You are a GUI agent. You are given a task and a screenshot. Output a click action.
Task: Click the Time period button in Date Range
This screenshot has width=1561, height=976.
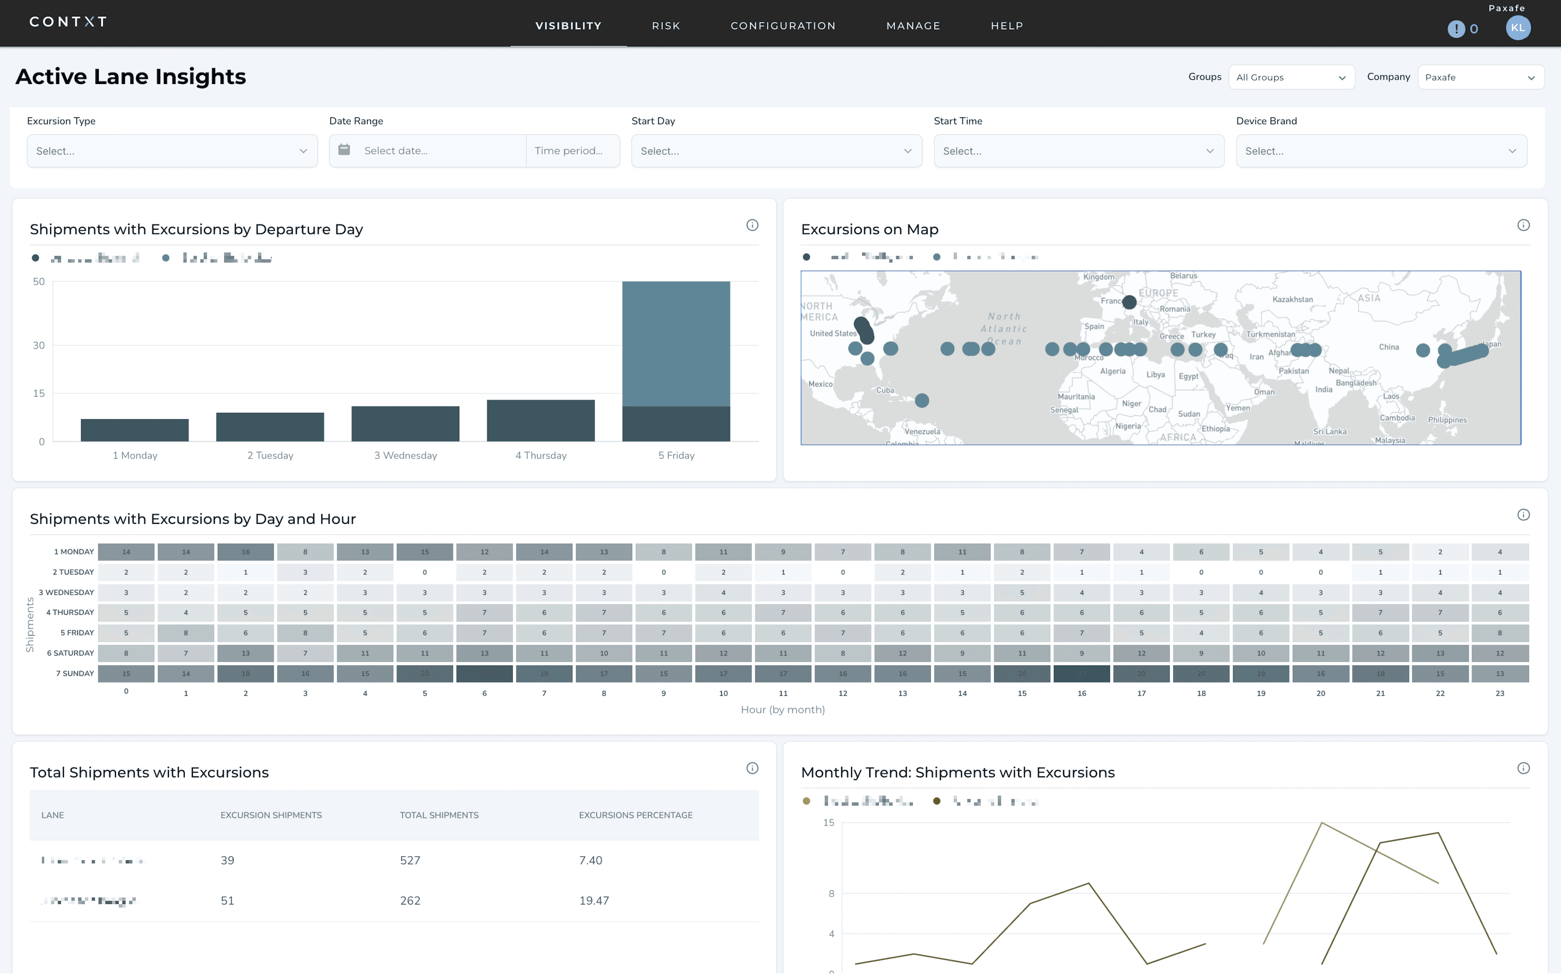pyautogui.click(x=572, y=150)
